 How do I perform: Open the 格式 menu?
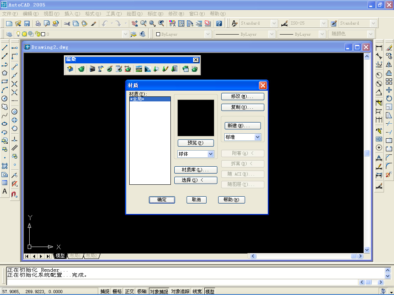[93, 14]
